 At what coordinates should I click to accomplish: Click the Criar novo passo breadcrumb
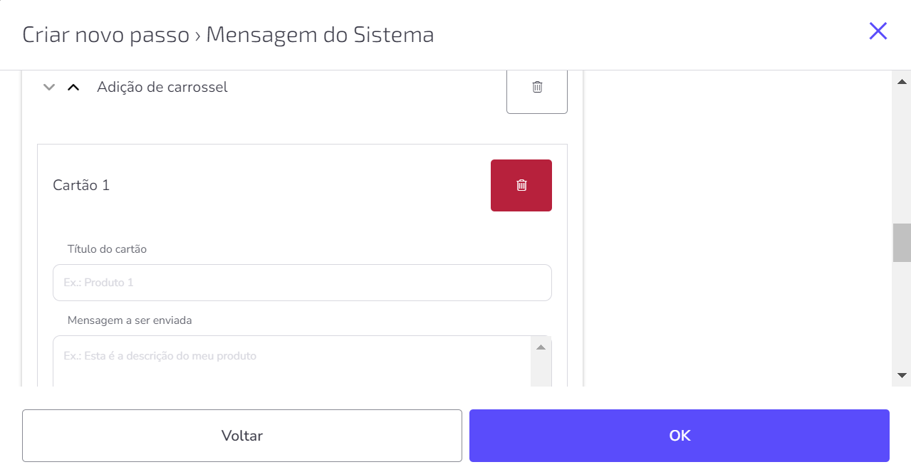[x=106, y=34]
